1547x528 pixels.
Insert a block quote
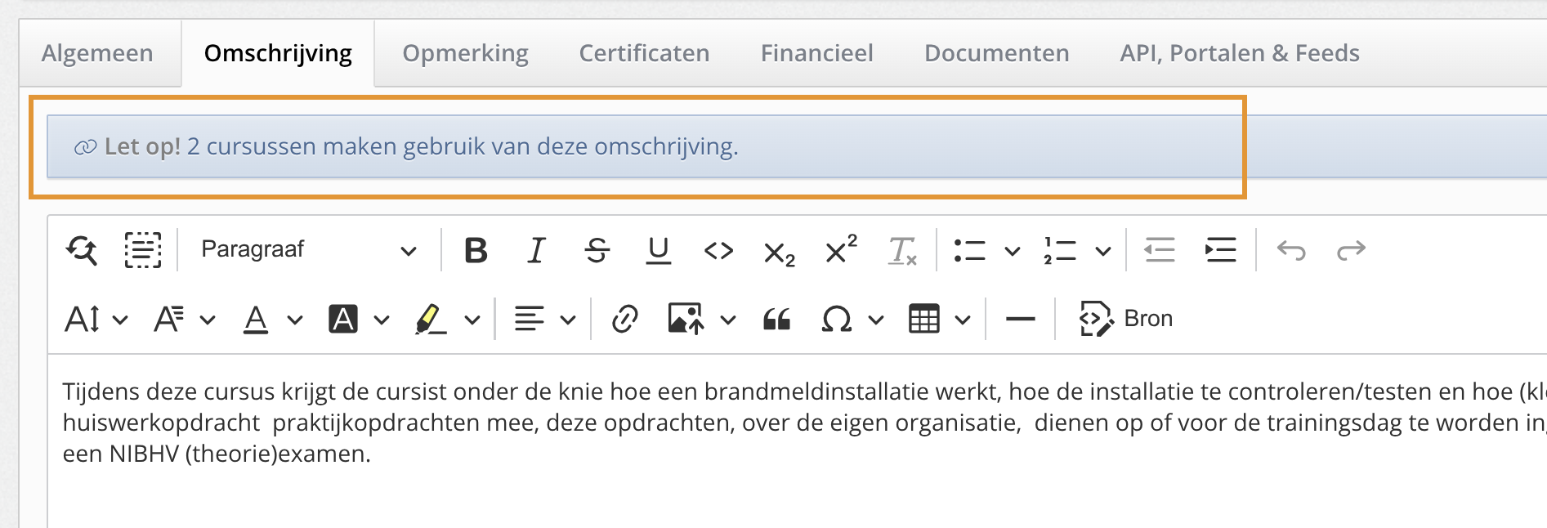pyautogui.click(x=776, y=319)
